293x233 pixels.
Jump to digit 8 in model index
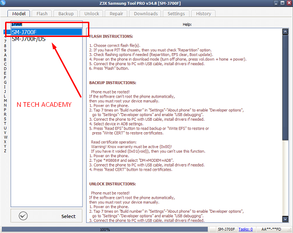(5, 46)
